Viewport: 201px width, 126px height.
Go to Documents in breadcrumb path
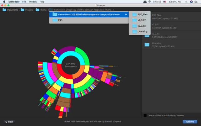[13, 10]
